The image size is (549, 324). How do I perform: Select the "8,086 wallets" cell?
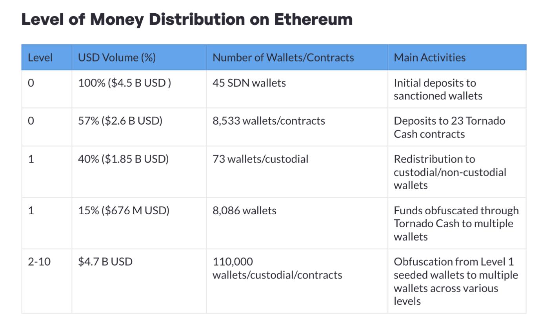coord(244,211)
